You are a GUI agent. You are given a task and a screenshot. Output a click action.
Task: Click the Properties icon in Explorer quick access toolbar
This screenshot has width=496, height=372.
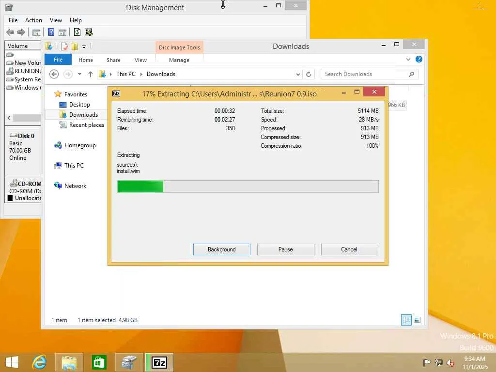click(64, 46)
